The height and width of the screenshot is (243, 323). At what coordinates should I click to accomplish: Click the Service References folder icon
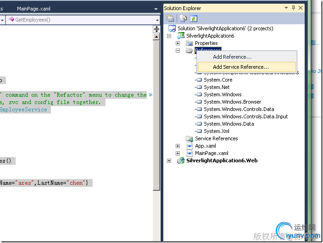tap(189, 138)
